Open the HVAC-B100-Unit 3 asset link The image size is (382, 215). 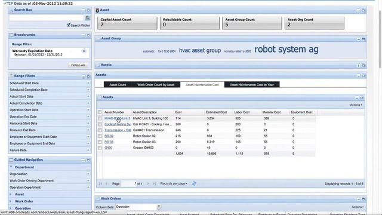pos(117,118)
